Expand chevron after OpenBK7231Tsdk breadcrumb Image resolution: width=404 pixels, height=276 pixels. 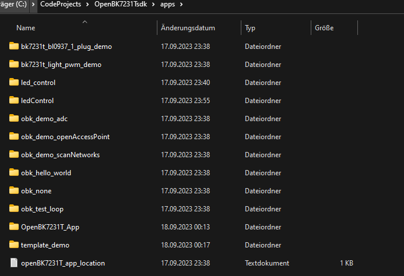153,5
